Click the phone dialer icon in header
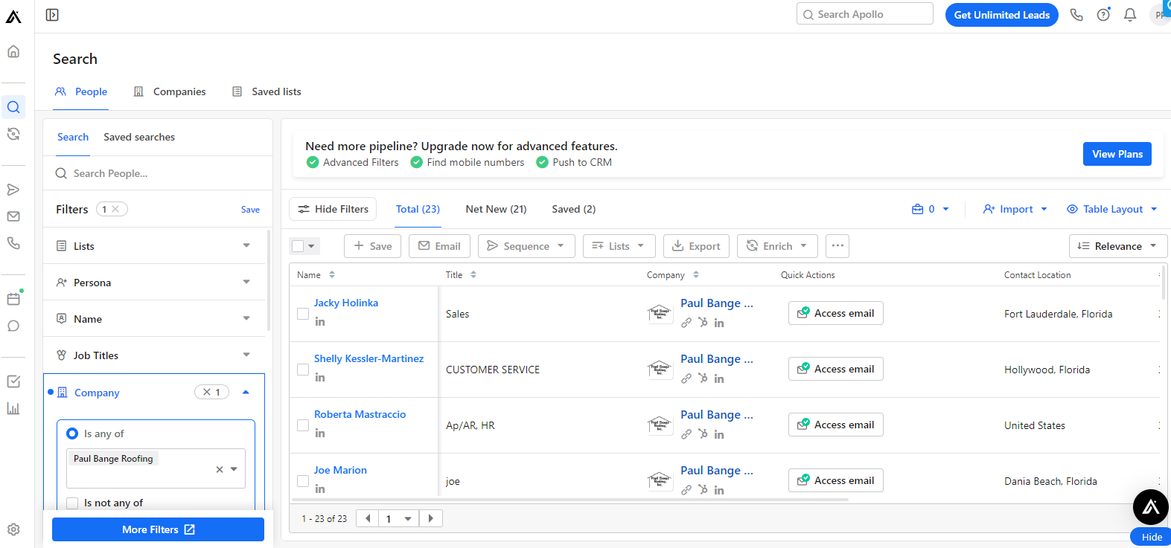Image resolution: width=1171 pixels, height=548 pixels. (x=1076, y=15)
